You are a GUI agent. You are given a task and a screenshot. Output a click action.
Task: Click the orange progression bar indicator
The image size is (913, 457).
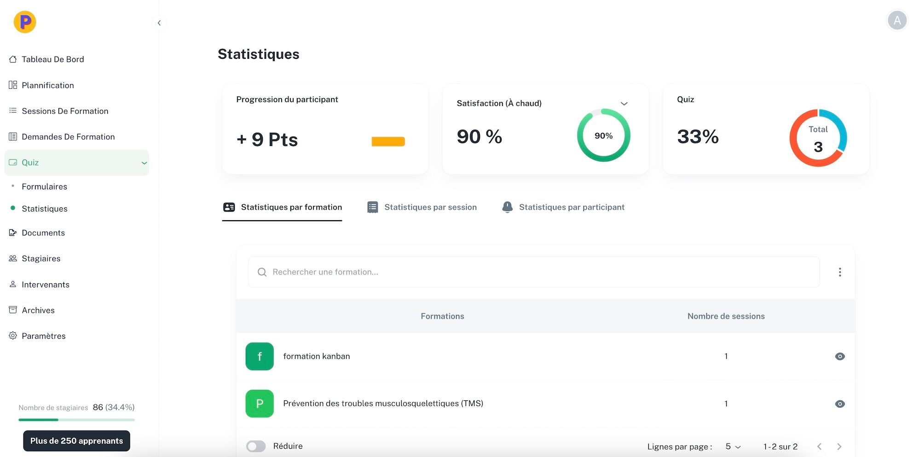click(388, 142)
